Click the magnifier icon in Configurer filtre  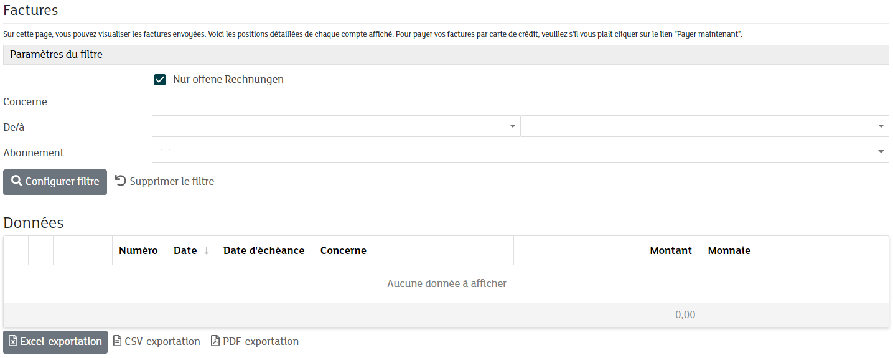point(17,181)
